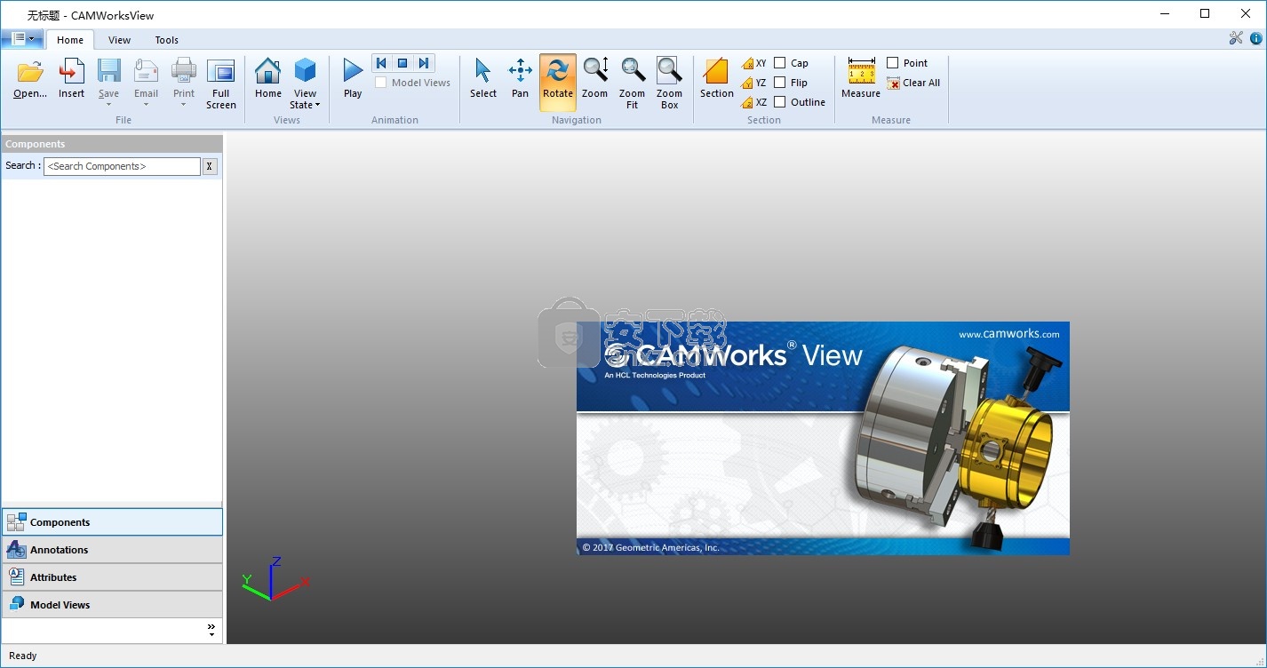Activate the Select tool

tap(483, 78)
